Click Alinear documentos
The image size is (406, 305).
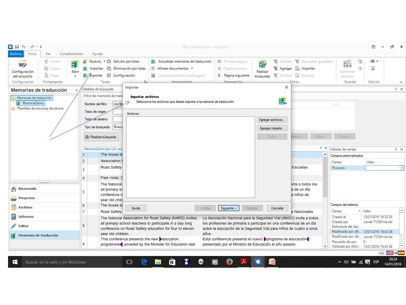point(170,69)
